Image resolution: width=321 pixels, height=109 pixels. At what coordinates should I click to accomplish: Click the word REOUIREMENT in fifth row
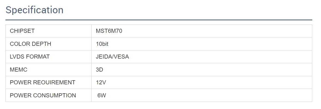pos(54,82)
